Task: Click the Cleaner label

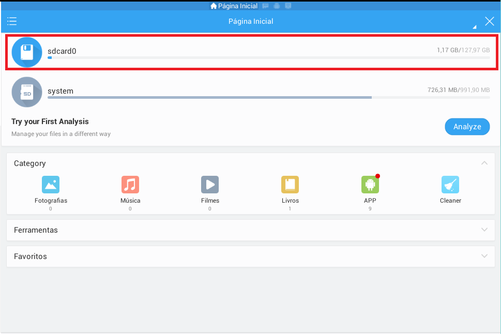Action: click(x=450, y=201)
